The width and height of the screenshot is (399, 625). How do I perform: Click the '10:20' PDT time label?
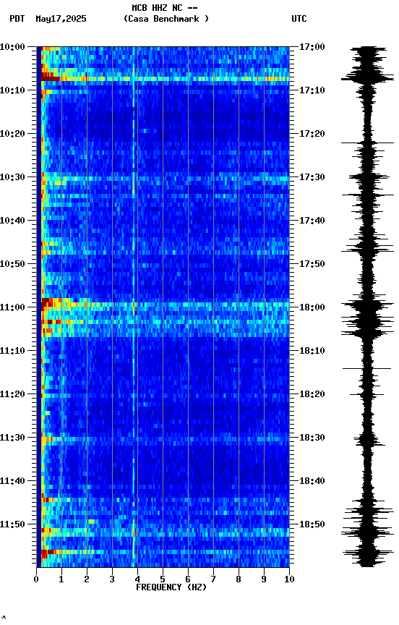coord(12,134)
